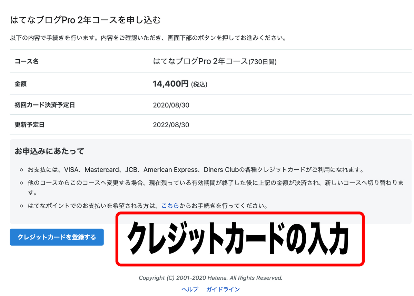The image size is (414, 296).
Task: Click the instruction text 以下の内容で手続きを行います
Action: (148, 38)
